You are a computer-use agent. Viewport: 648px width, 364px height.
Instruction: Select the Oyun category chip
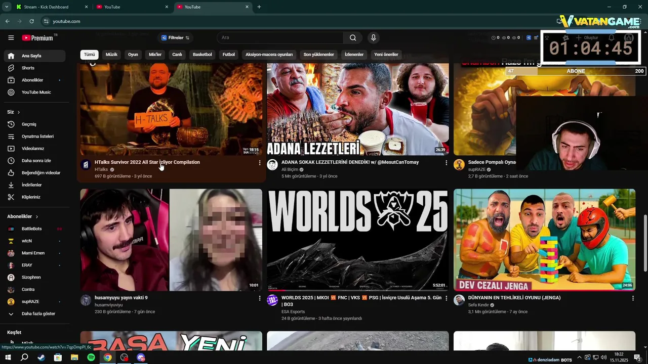click(133, 55)
